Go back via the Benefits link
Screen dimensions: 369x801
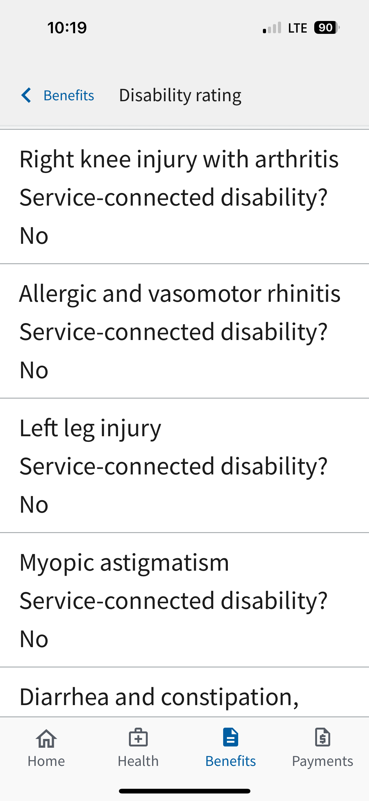tap(69, 95)
